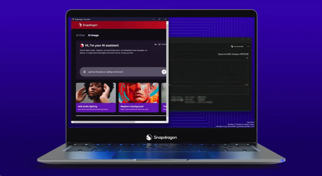The height and width of the screenshot is (176, 322).
Task: Click the assistant avatar beside the greeting
Action: [82, 45]
